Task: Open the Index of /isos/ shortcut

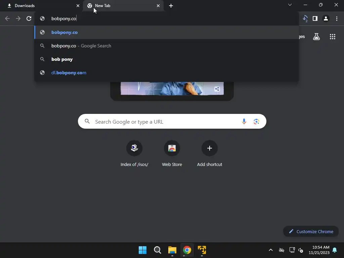Action: pos(134,154)
